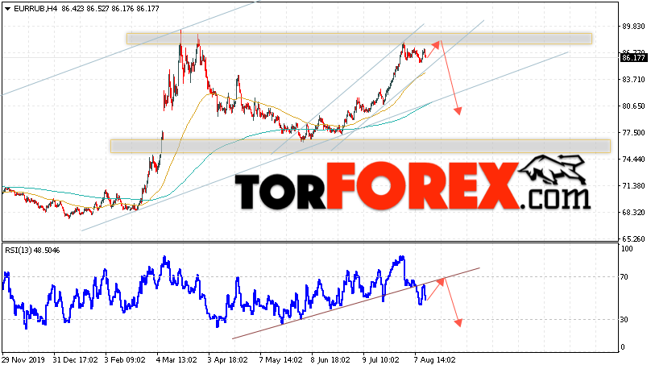This screenshot has width=651, height=369.
Task: Click the 74.440 price axis label
Action: pos(633,159)
